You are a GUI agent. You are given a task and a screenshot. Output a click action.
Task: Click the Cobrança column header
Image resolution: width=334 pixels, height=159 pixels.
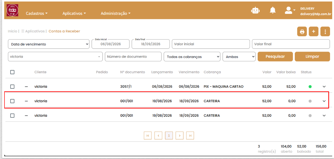(x=212, y=72)
